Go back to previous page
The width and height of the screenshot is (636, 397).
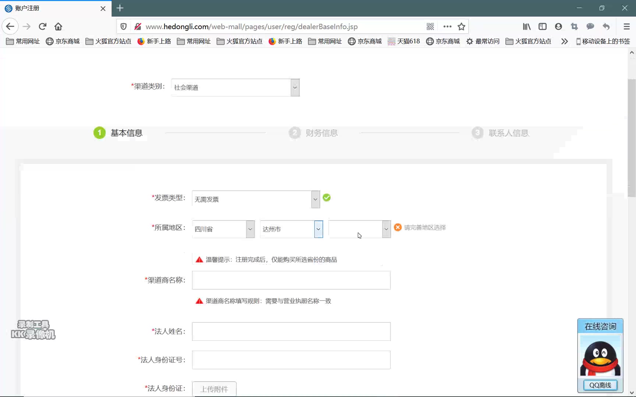point(10,26)
